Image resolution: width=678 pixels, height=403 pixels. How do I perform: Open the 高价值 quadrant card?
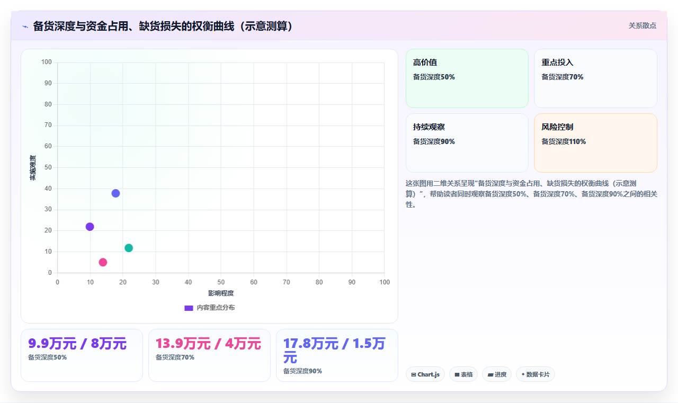[x=467, y=78]
